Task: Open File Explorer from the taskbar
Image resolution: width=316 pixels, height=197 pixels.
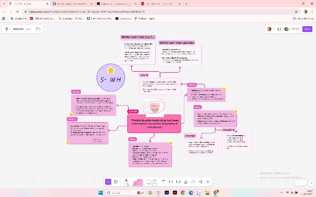Action: tap(207, 192)
